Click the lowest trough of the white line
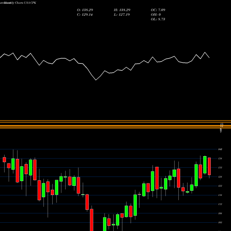Viewport: 231px width, 231px height. pos(96,80)
